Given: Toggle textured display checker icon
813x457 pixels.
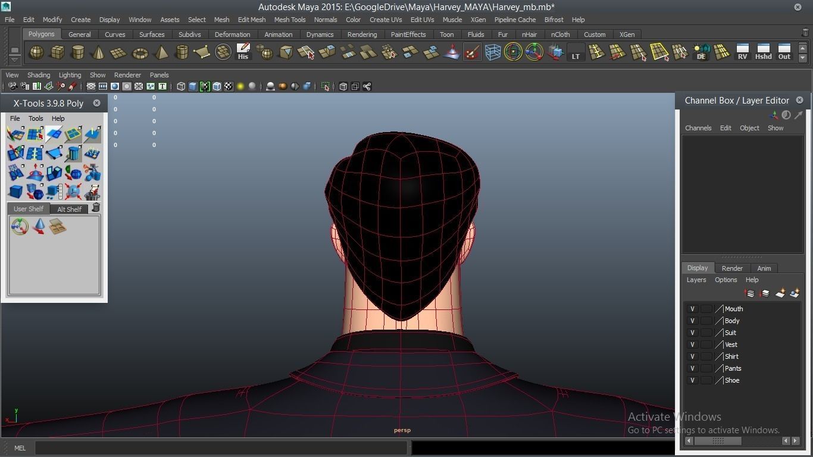Looking at the screenshot, I should (229, 87).
